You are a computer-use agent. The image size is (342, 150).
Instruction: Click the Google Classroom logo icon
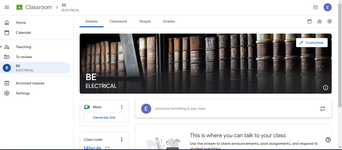pos(19,7)
